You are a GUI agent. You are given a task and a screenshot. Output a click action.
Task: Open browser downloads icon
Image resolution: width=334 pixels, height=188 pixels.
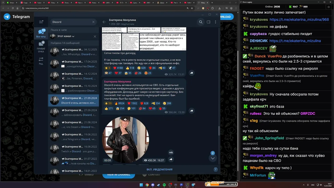(219, 8)
